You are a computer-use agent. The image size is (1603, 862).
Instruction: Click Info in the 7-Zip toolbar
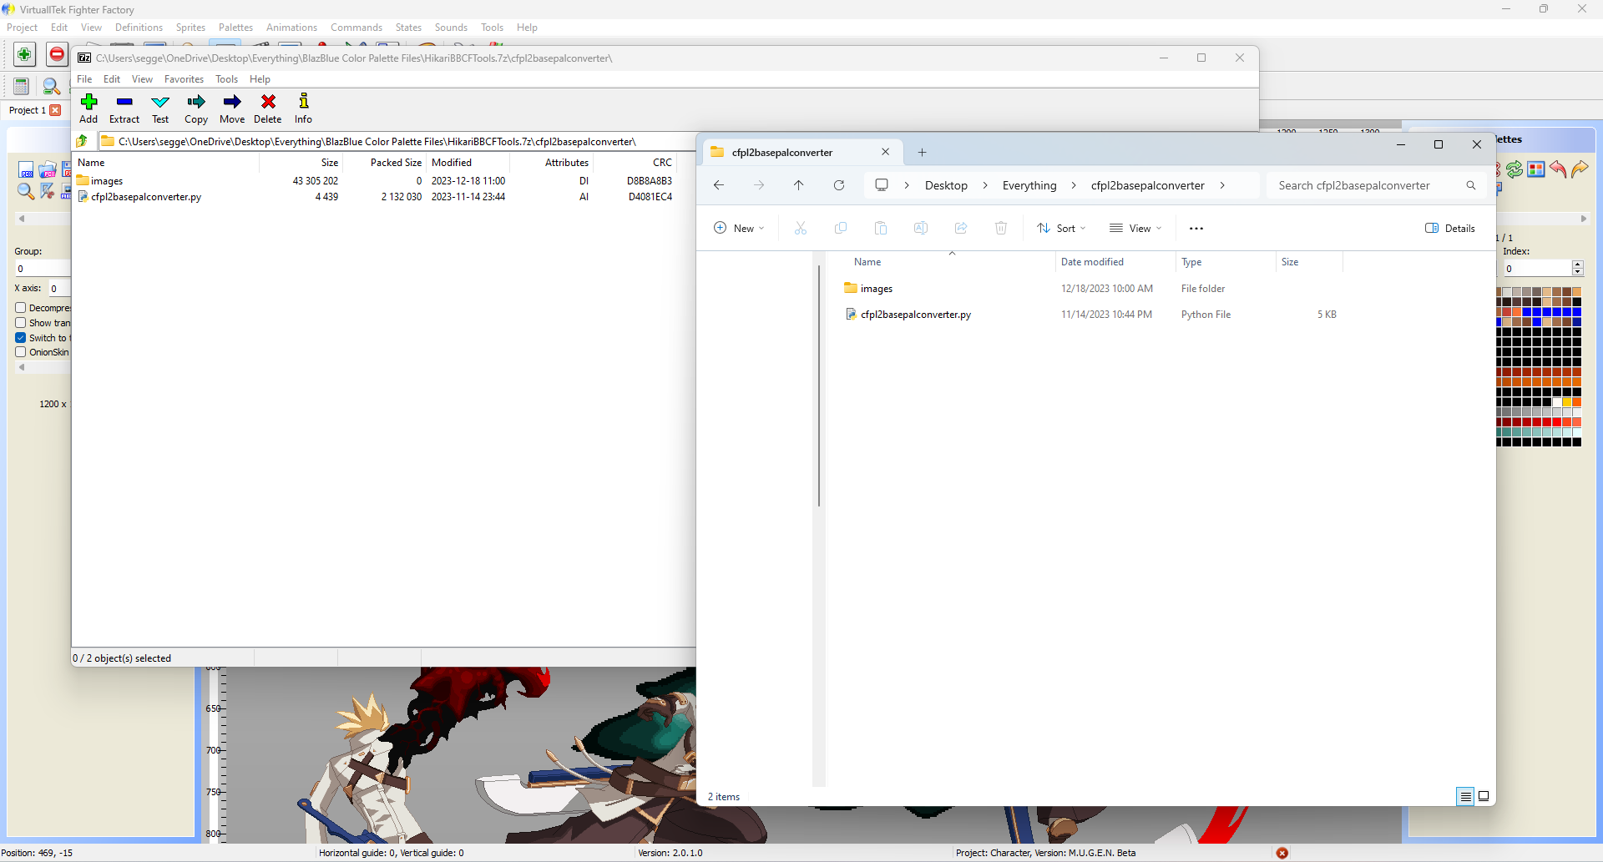[303, 108]
